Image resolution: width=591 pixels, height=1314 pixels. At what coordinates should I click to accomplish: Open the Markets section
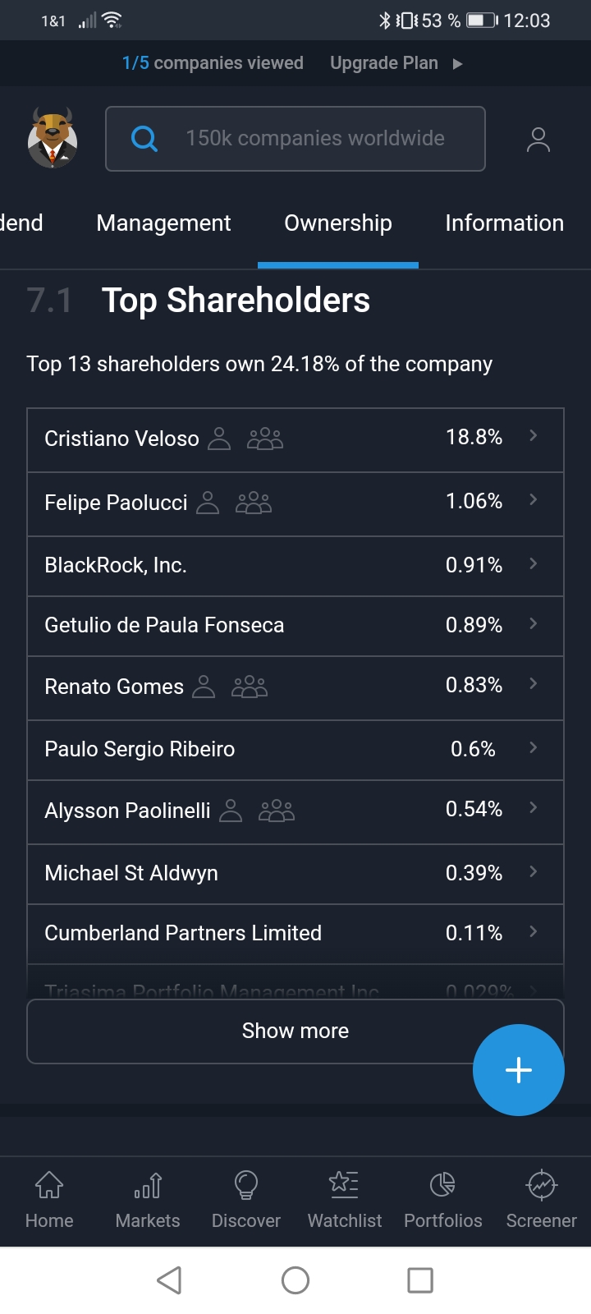148,1199
